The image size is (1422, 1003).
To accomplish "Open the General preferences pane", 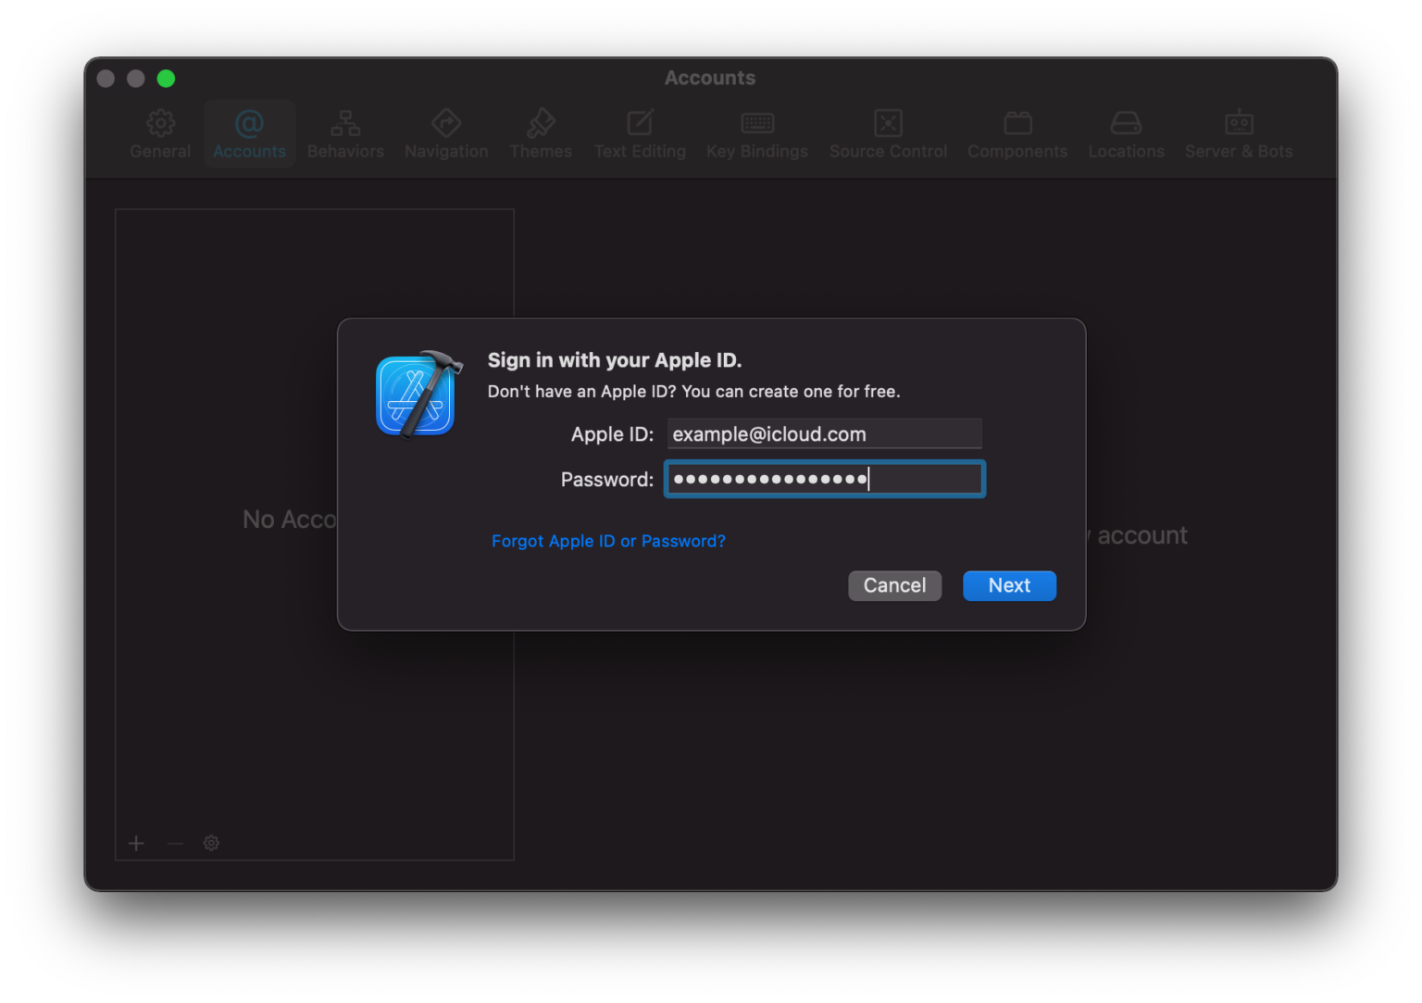I will [160, 132].
